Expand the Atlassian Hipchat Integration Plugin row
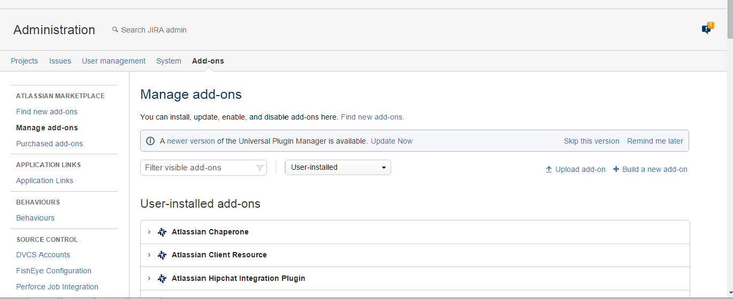 149,279
